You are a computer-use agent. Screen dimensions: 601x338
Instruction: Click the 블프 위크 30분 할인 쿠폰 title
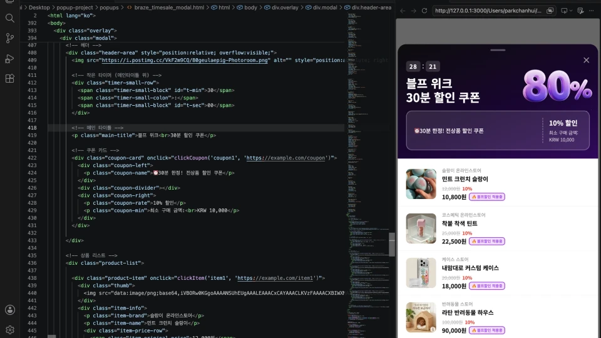(x=443, y=90)
